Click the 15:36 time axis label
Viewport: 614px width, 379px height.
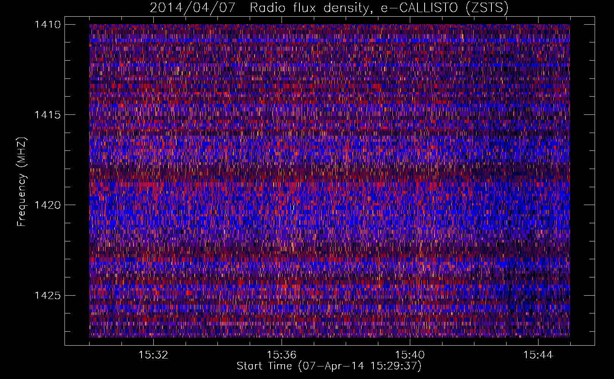point(282,355)
